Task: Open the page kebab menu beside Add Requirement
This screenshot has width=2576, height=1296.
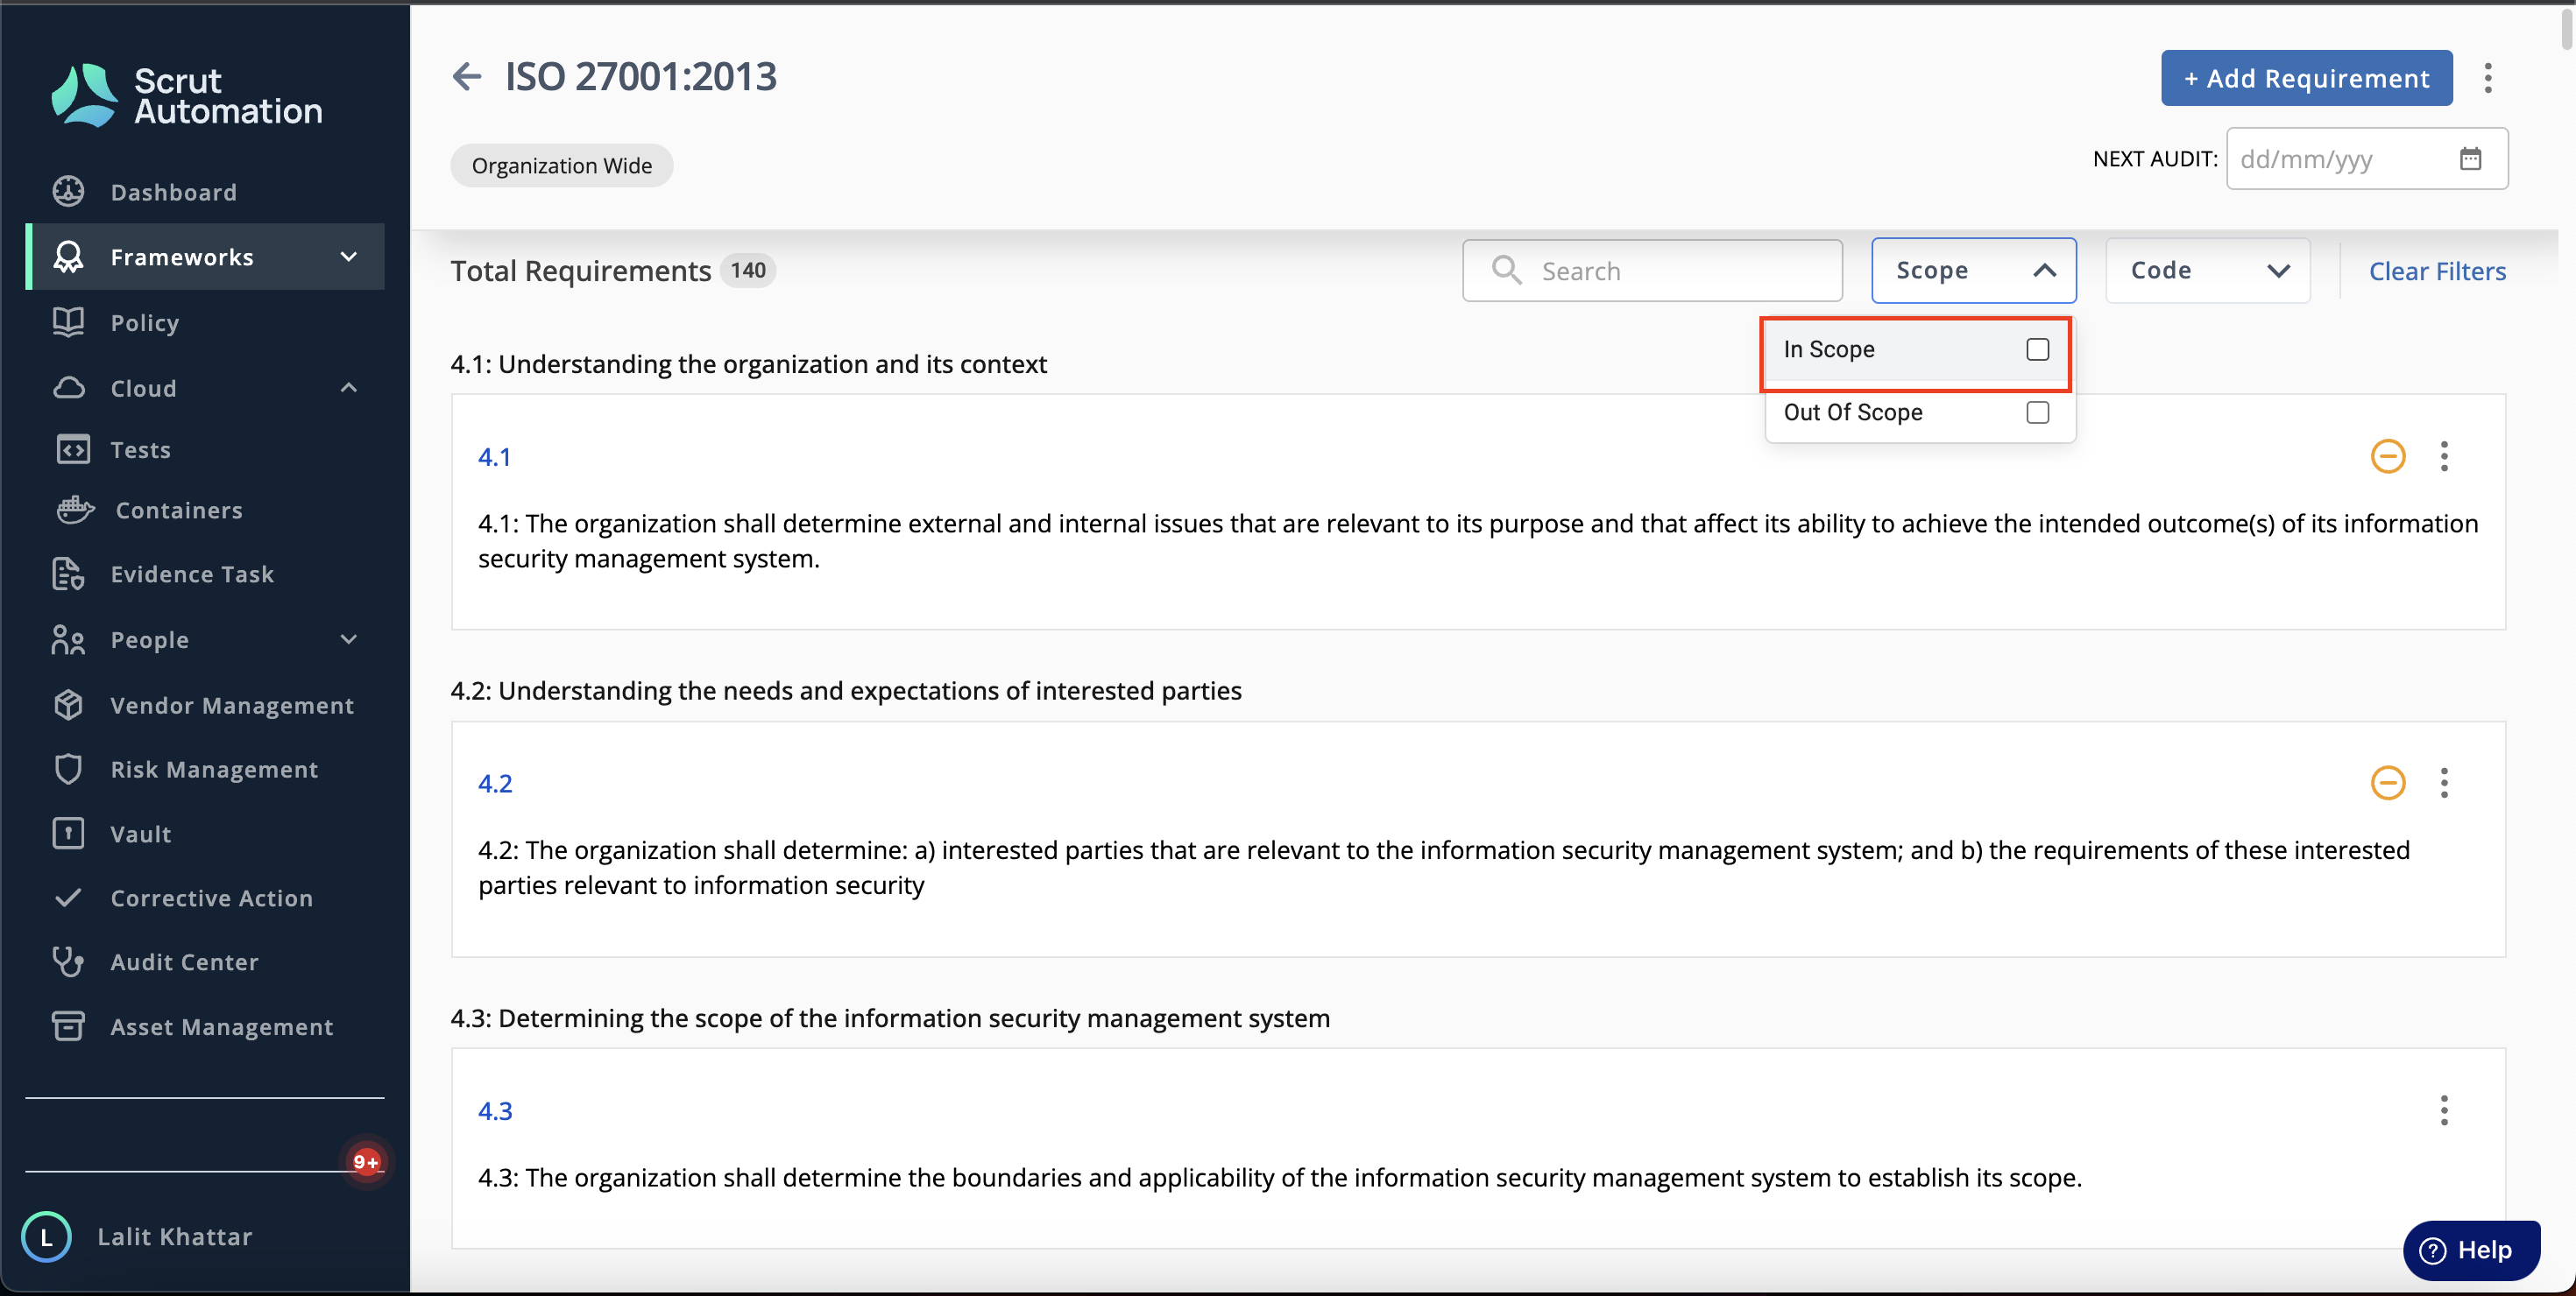Action: click(x=2488, y=78)
